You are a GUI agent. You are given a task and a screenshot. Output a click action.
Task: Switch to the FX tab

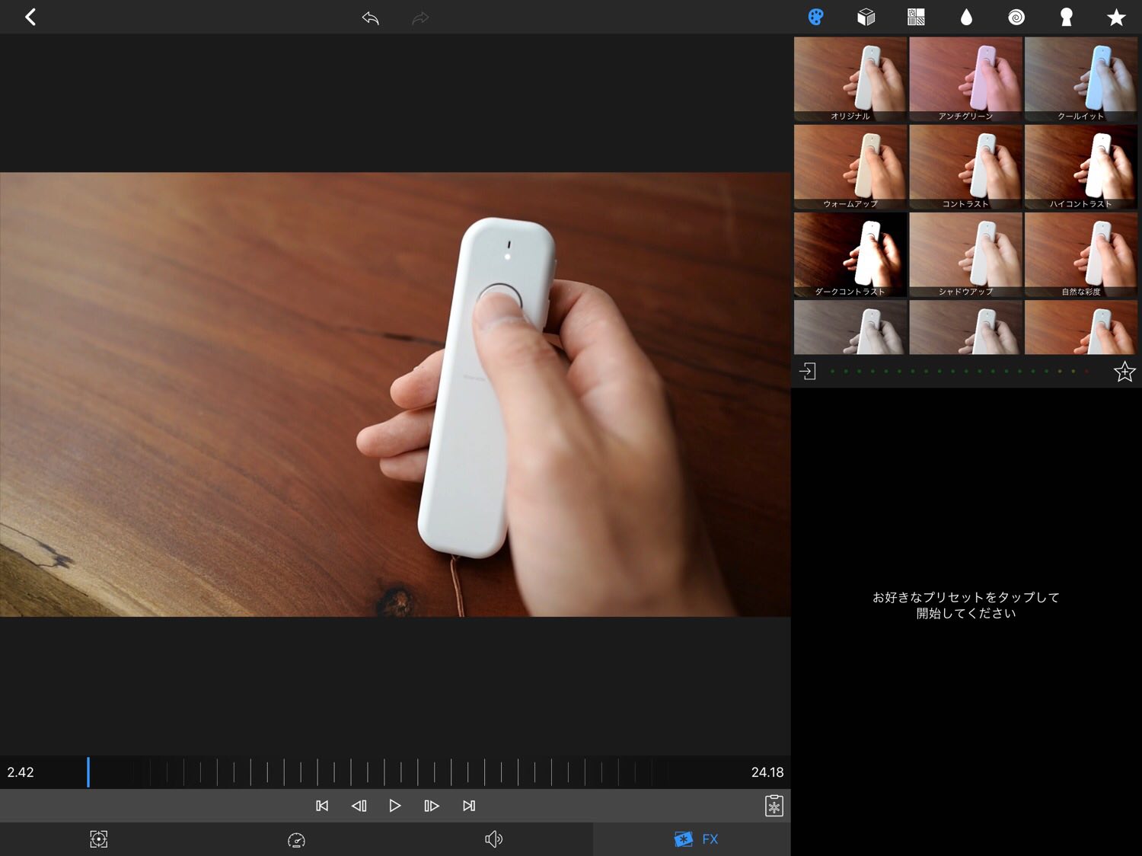(x=696, y=839)
